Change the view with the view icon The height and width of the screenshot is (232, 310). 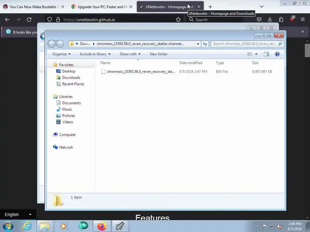(x=249, y=54)
